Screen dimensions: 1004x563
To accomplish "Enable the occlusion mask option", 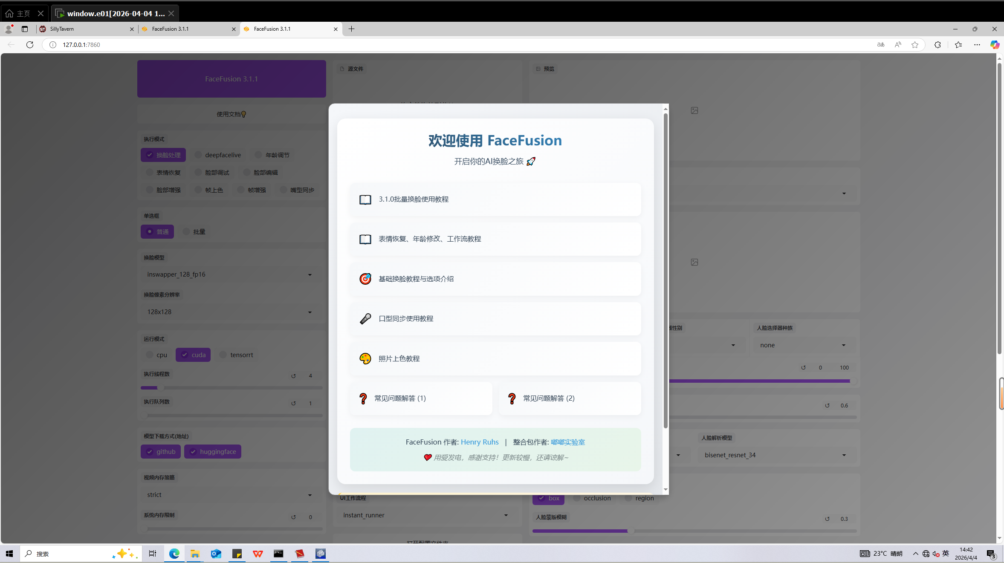I will click(x=592, y=498).
